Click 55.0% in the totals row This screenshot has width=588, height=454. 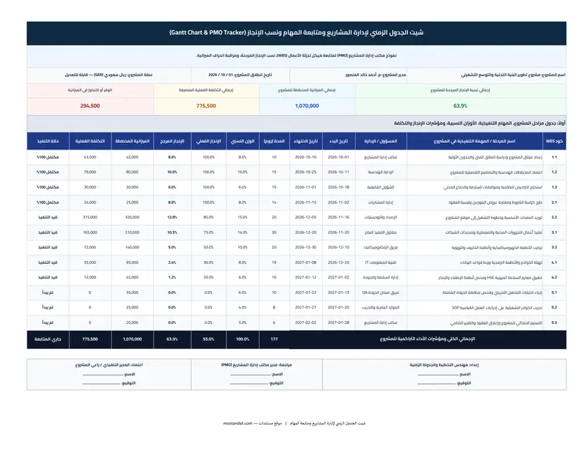click(x=209, y=339)
